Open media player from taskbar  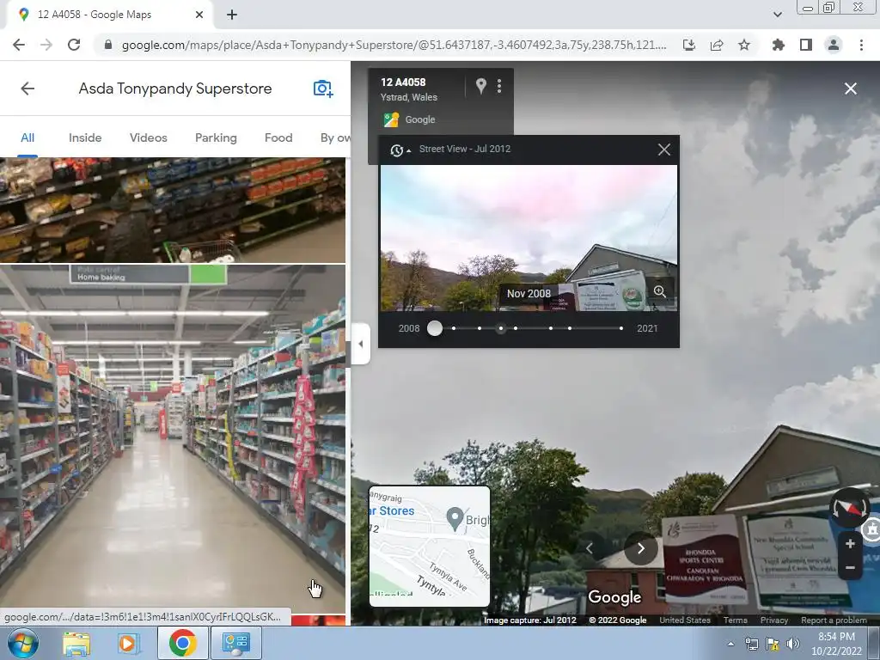pyautogui.click(x=129, y=643)
